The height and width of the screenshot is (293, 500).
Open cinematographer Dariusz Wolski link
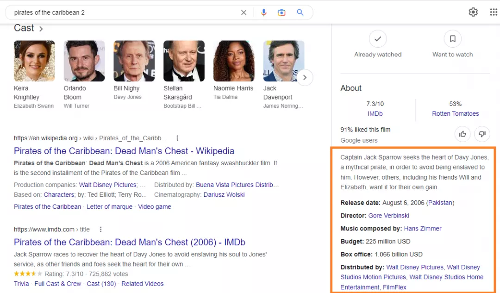pos(224,194)
